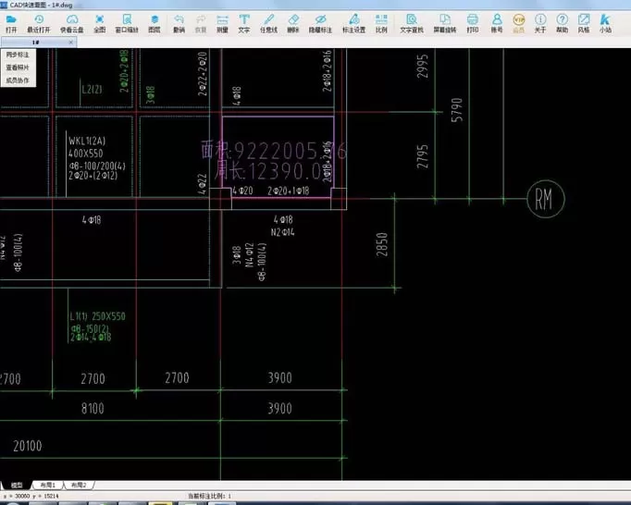The image size is (631, 505).
Task: Click the L2(2) beam label
Action: pyautogui.click(x=92, y=90)
